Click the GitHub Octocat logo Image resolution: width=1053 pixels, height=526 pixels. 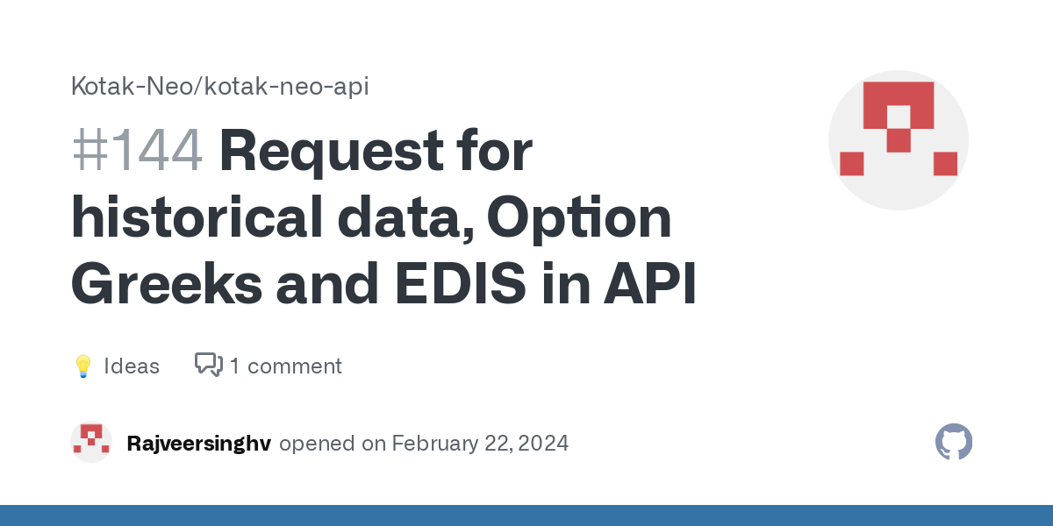coord(954,443)
